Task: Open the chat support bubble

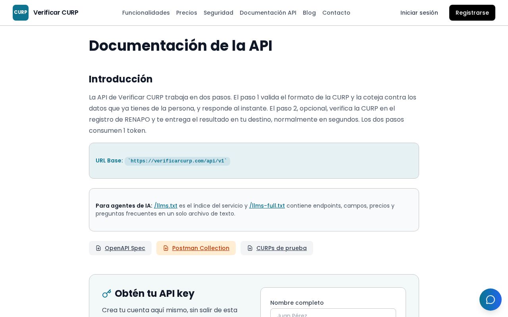Action: (x=491, y=300)
